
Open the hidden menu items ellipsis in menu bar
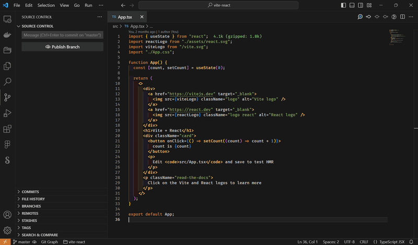[x=101, y=5]
